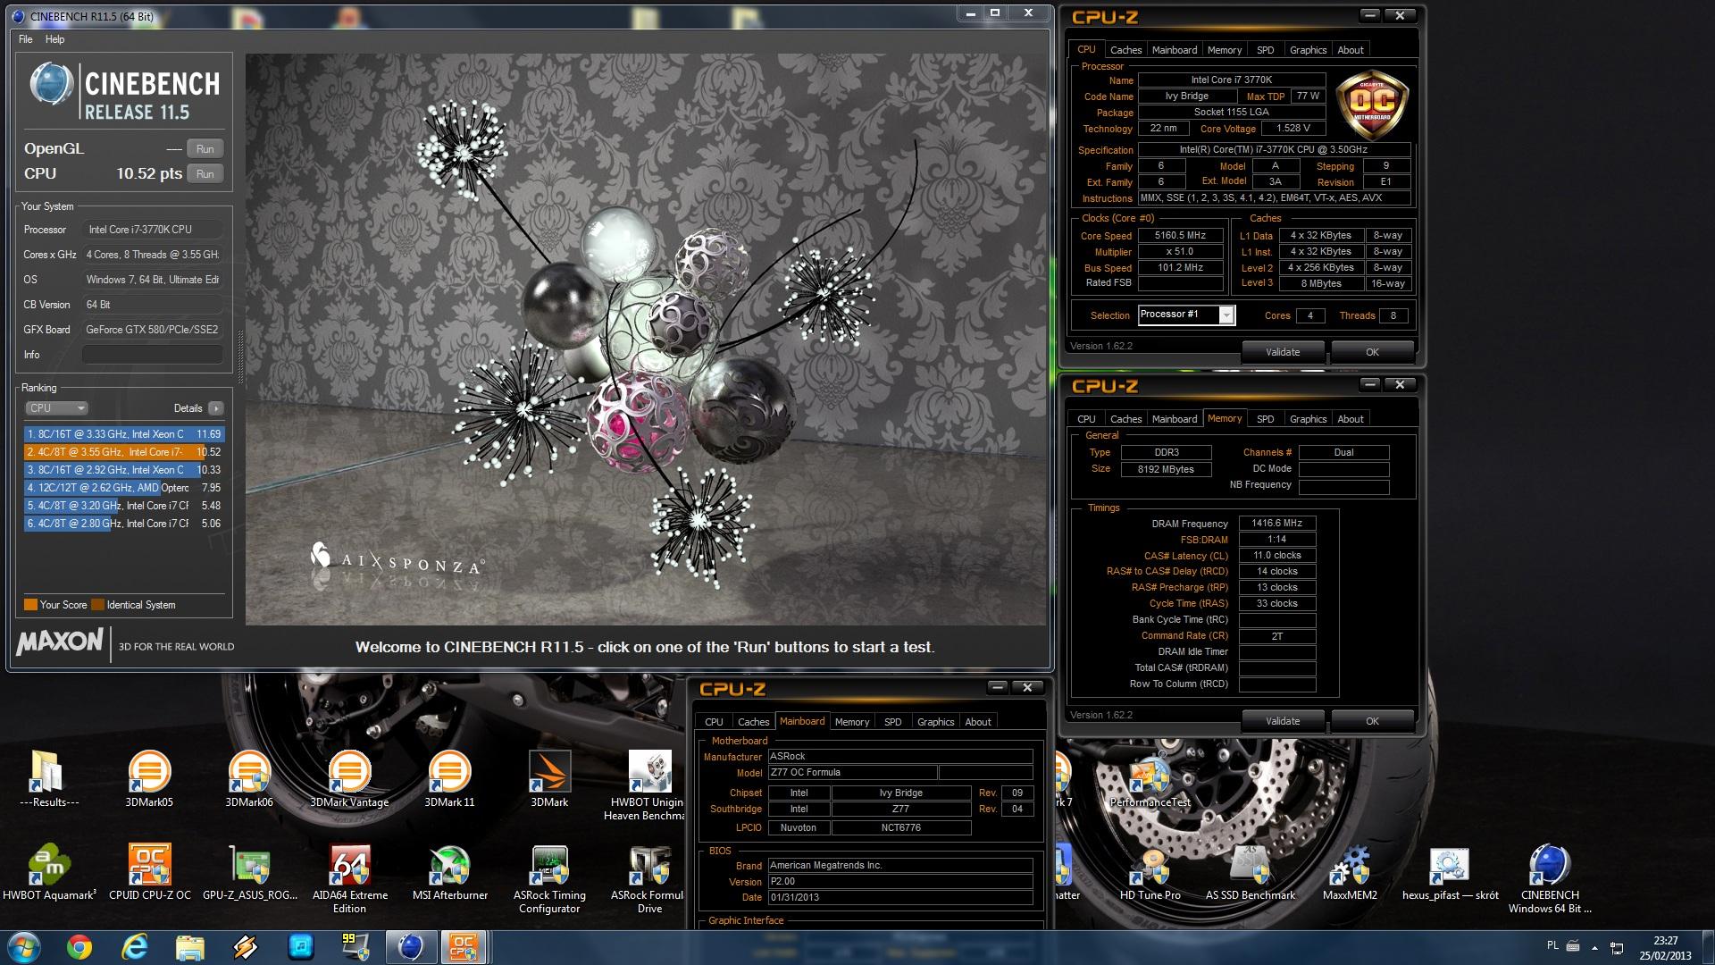Open About tab in top CPU-Z window

click(1350, 50)
